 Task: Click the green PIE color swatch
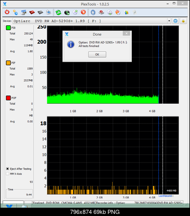tap(8, 27)
